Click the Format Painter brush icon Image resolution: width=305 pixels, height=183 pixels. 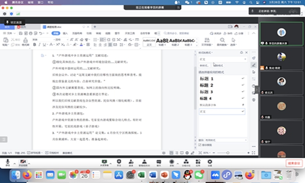pyautogui.click(x=25, y=42)
